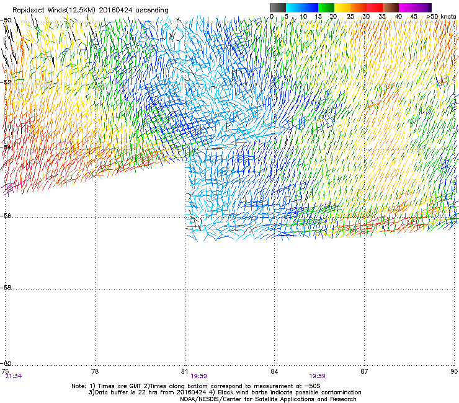
Task: Pick the brown 35-40 knots legend swatch
Action: pos(391,7)
